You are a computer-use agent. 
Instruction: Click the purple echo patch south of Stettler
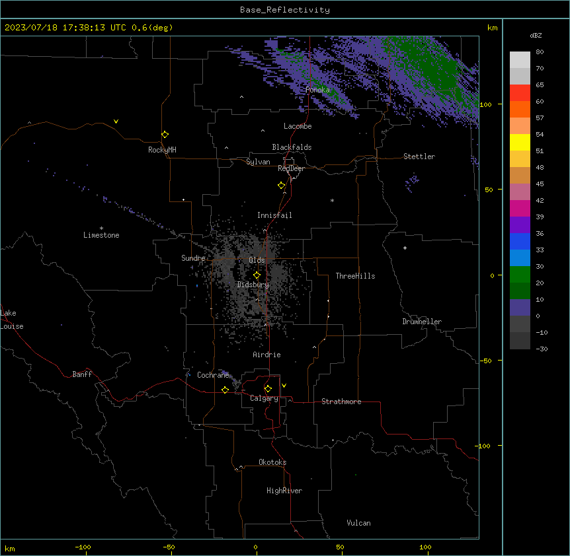point(411,182)
